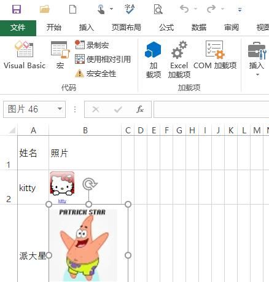The image size is (269, 282).
Task: Select column B header
Action: (85, 130)
